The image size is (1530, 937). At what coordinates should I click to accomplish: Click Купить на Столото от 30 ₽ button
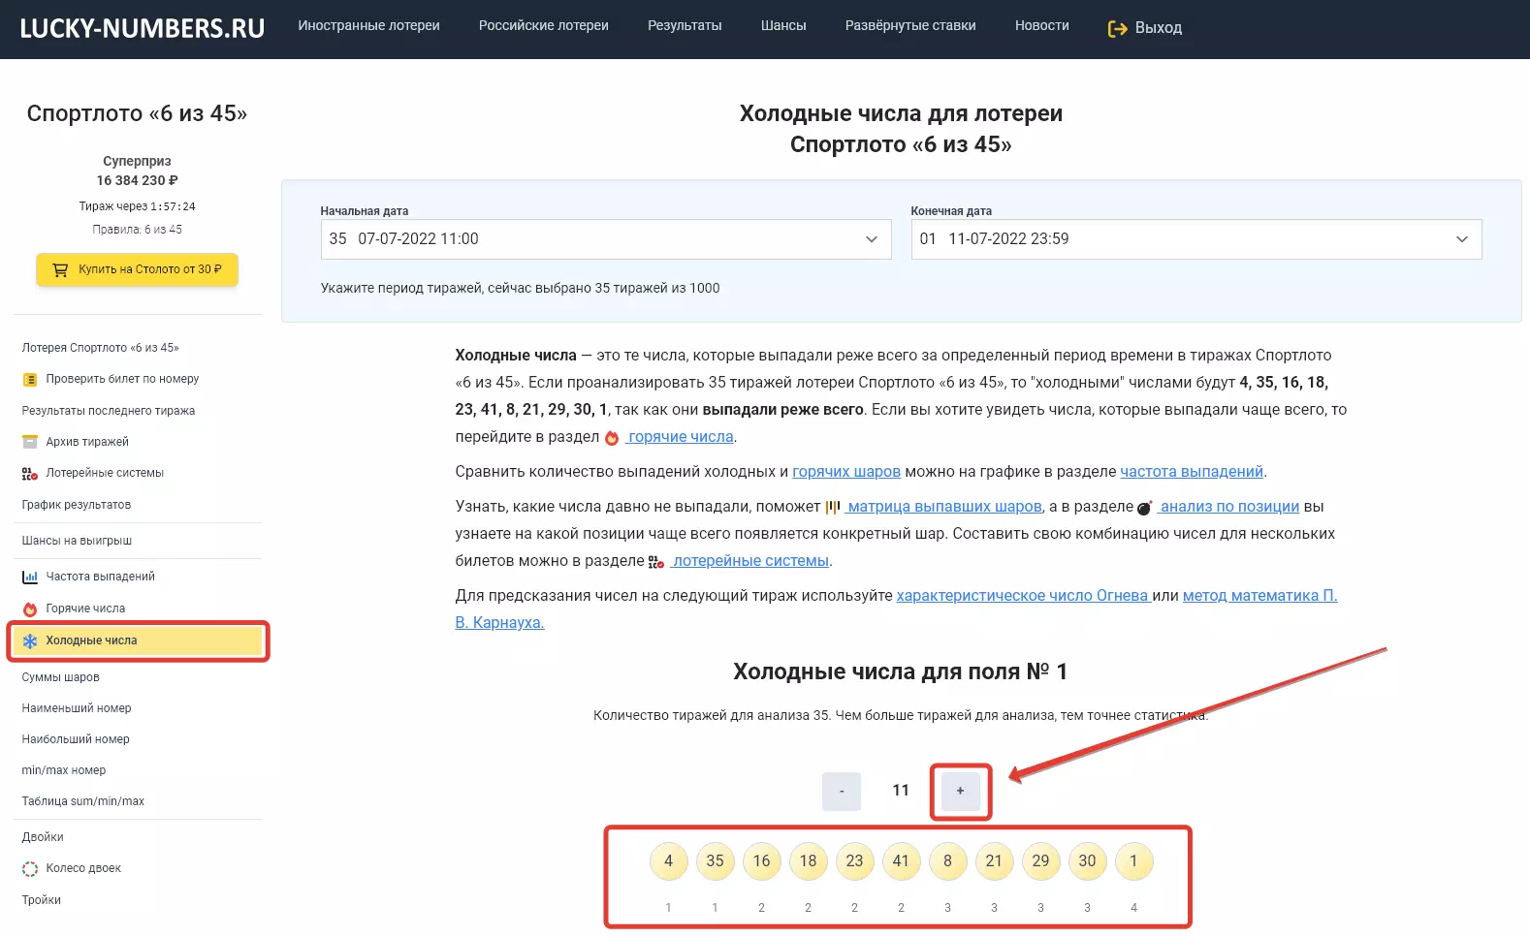pyautogui.click(x=137, y=269)
